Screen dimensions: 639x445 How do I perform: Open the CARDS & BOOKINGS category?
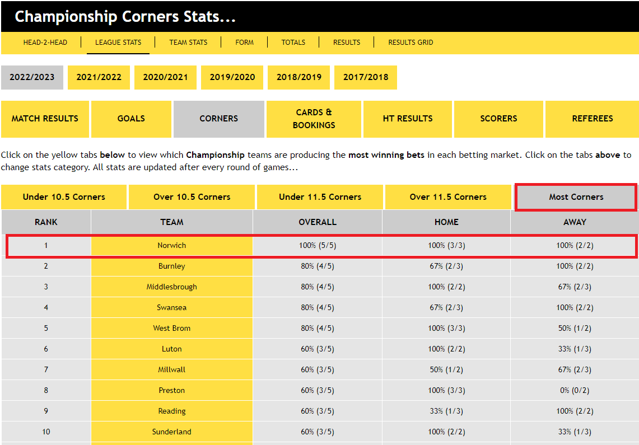(314, 119)
